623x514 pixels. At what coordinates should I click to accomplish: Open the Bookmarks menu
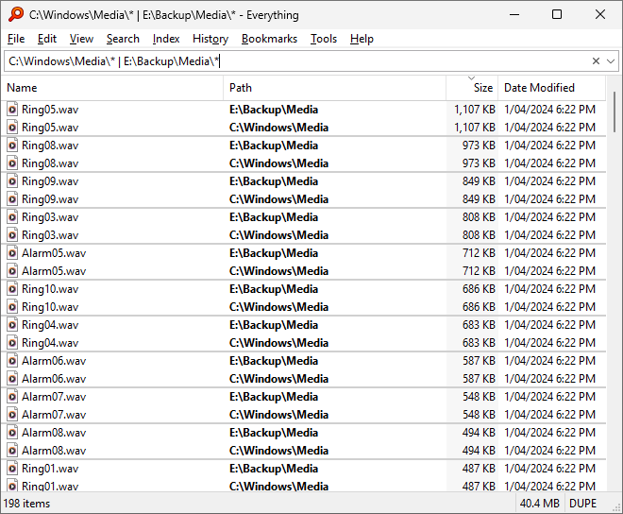[x=269, y=39]
